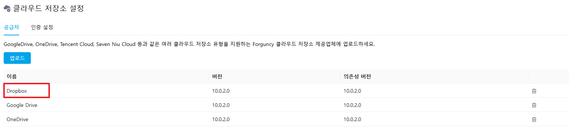Click OneDrive version 10.0.2.0 cell
Viewport: 569px width, 139px height.
click(221, 119)
